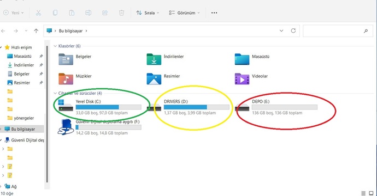Select the Masaüstü folder icon
This screenshot has width=377, height=196.
click(x=242, y=59)
